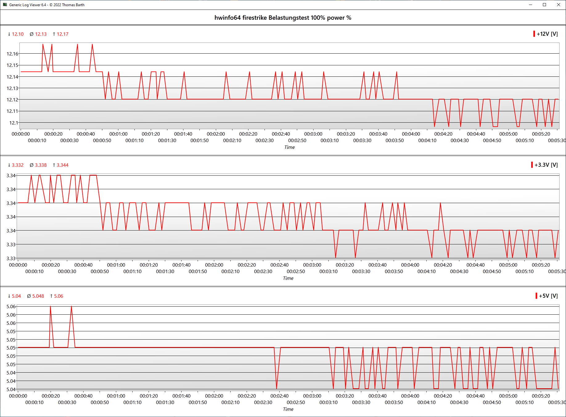Click the 12.11 y-axis label
This screenshot has height=417, width=566.
coord(12,111)
